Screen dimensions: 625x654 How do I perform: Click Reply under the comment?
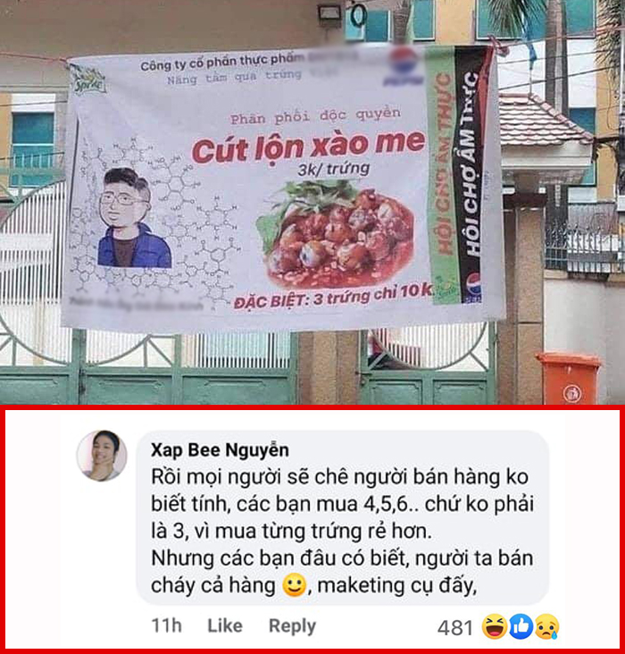(292, 626)
